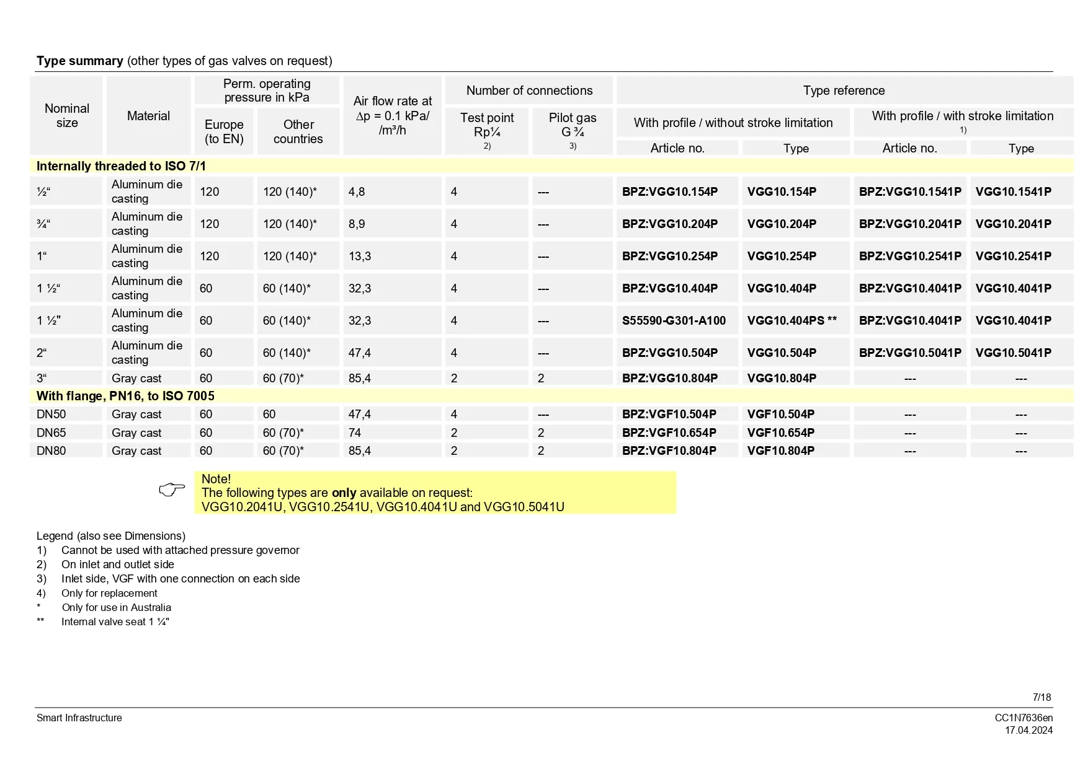Select the "Internally threaded to ISO 7/1" section header
1088x769 pixels.
click(x=121, y=166)
